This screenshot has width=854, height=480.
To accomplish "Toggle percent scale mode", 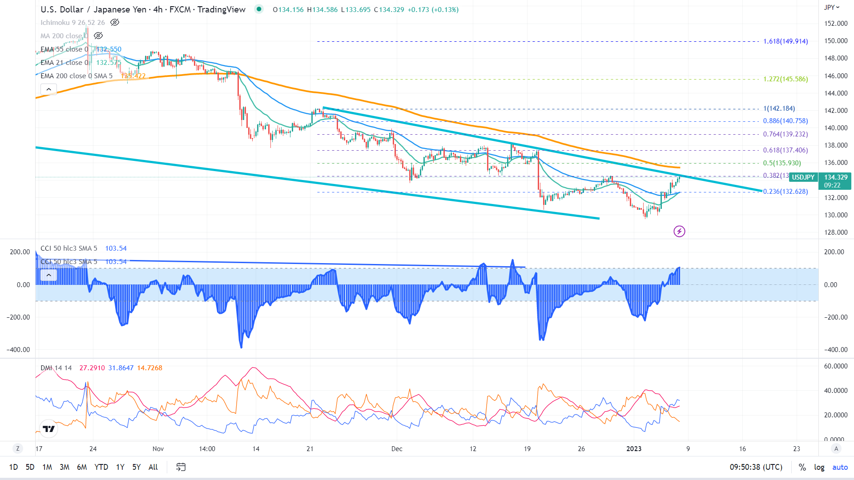I will pos(802,467).
